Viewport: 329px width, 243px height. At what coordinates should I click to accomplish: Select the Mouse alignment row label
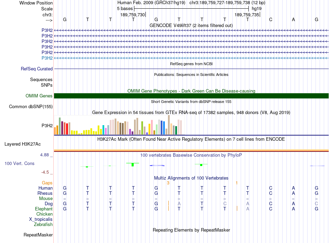[x=46, y=199]
